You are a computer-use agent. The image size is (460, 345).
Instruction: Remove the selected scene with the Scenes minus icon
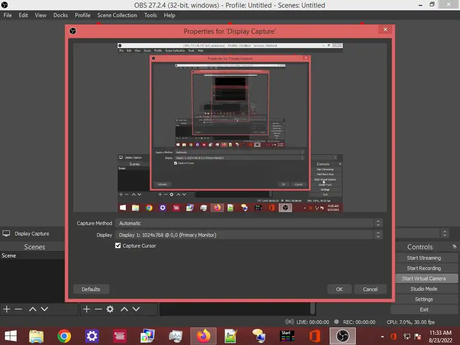(x=18, y=309)
